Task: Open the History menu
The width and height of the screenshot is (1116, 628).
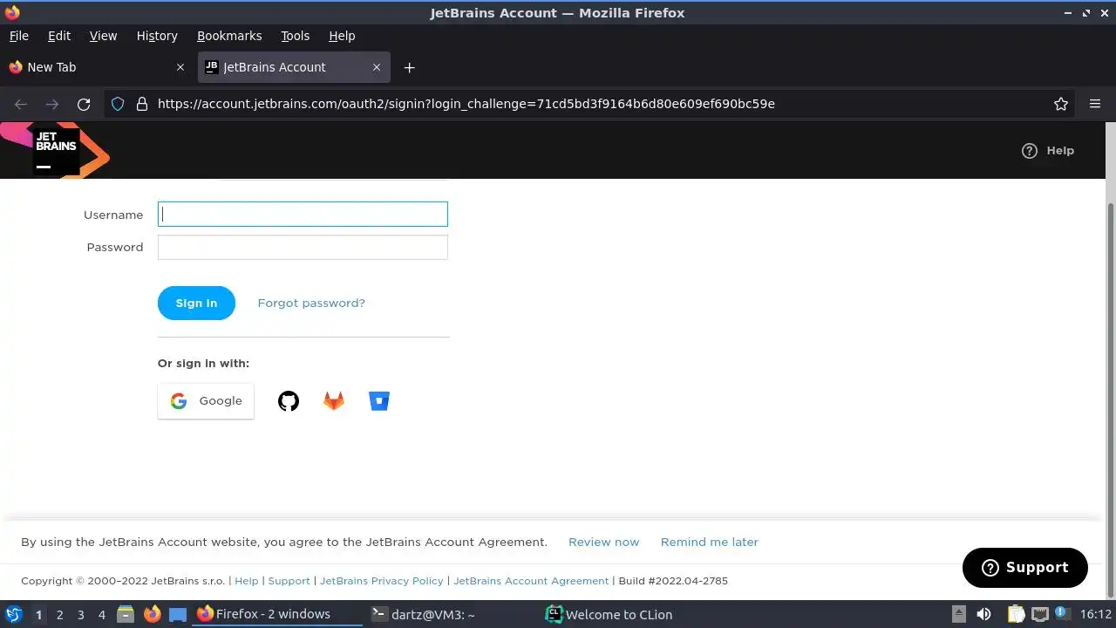Action: tap(157, 36)
